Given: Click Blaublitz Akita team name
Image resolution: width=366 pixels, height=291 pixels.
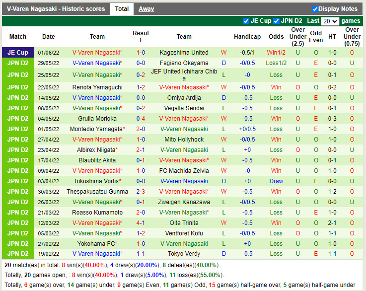Looking at the screenshot, I should click(97, 160).
